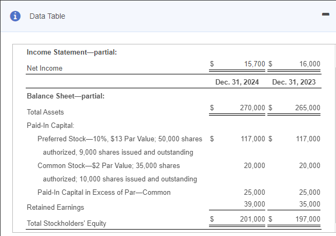The image size is (336, 236).
Task: Click the vertical scrollbar at the table's right edge
Action: [x=335, y=146]
